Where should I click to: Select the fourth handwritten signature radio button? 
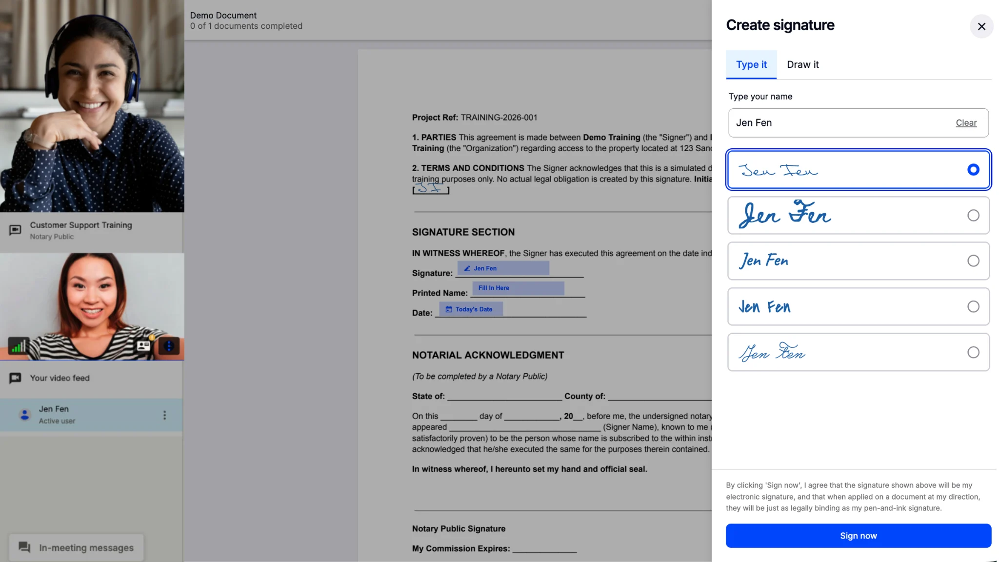(x=973, y=307)
